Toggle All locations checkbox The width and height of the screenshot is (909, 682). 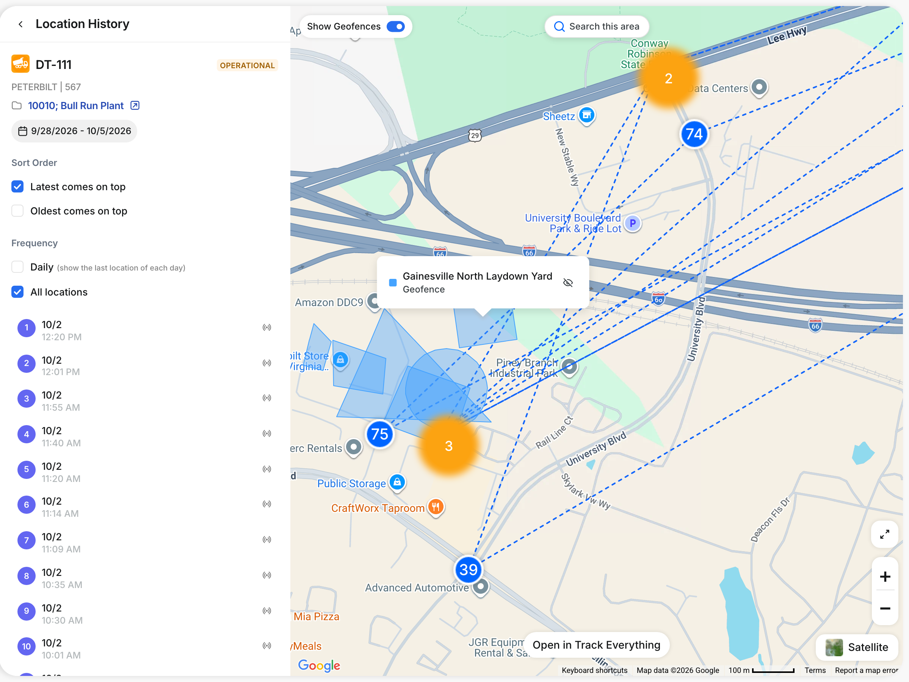tap(17, 292)
